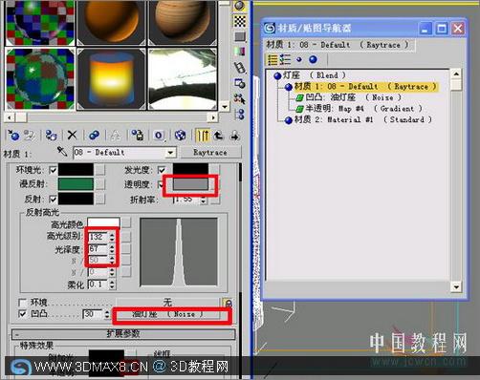Click Select by Material icon
Viewport: 480px width, 380px height.
tap(240, 98)
